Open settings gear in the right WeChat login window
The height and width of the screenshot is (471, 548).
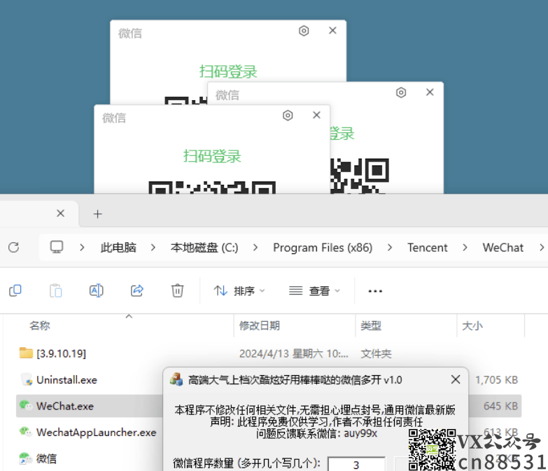401,92
